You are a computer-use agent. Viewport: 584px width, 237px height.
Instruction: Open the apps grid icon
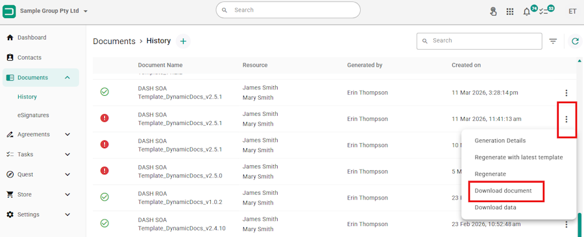tap(510, 12)
